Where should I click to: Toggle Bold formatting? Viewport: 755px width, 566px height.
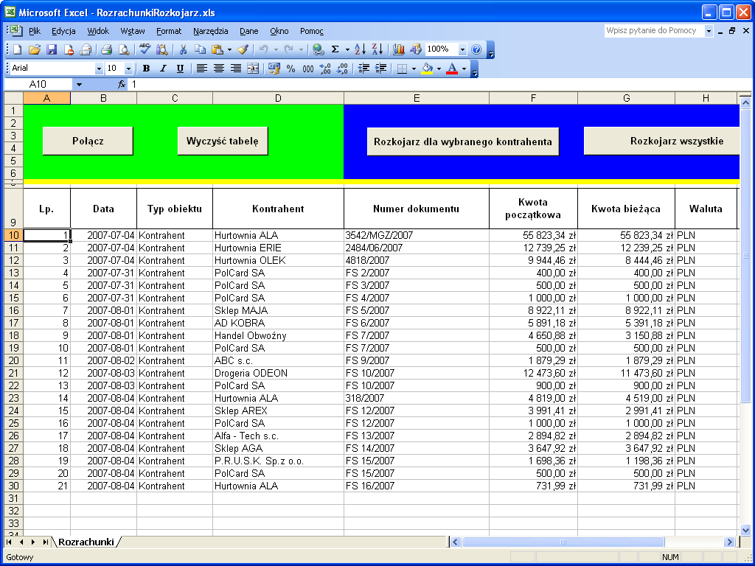click(146, 69)
